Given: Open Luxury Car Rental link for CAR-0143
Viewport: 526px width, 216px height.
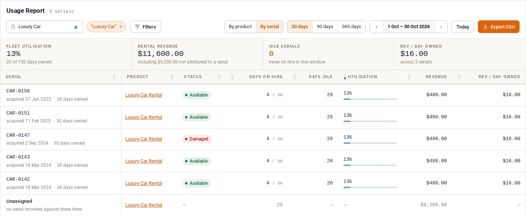Looking at the screenshot, I should point(144,161).
